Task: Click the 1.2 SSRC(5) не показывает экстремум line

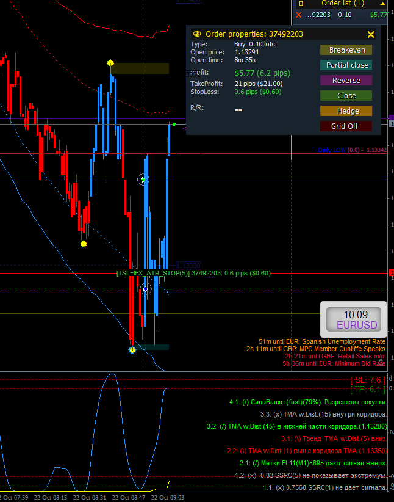Action: (x=311, y=475)
